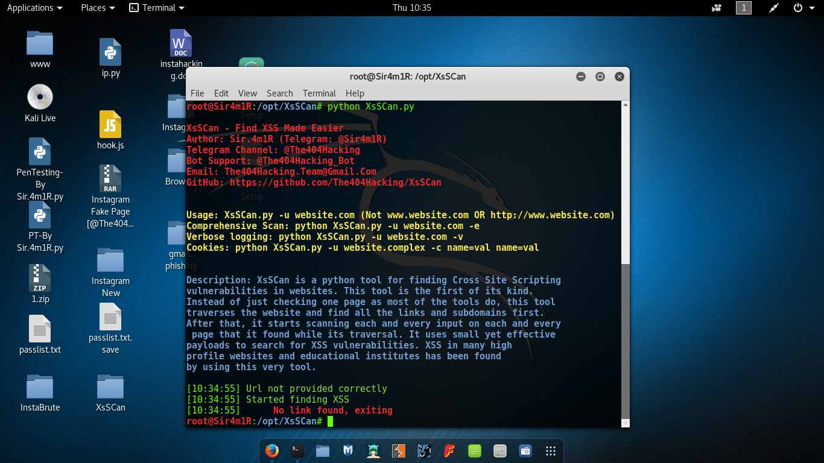The height and width of the screenshot is (463, 824).
Task: Click the screen recorder icon in top bar
Action: coord(717,8)
